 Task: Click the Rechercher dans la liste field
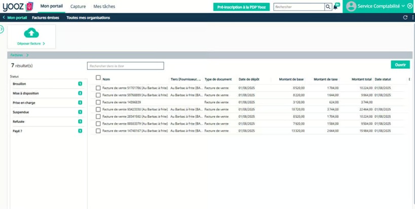(x=125, y=66)
